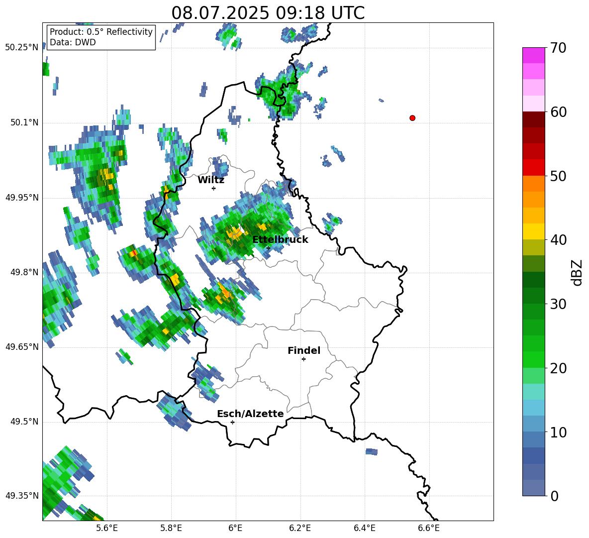
Task: Click the red storm core left of the Belgian border
Action: click(x=133, y=254)
